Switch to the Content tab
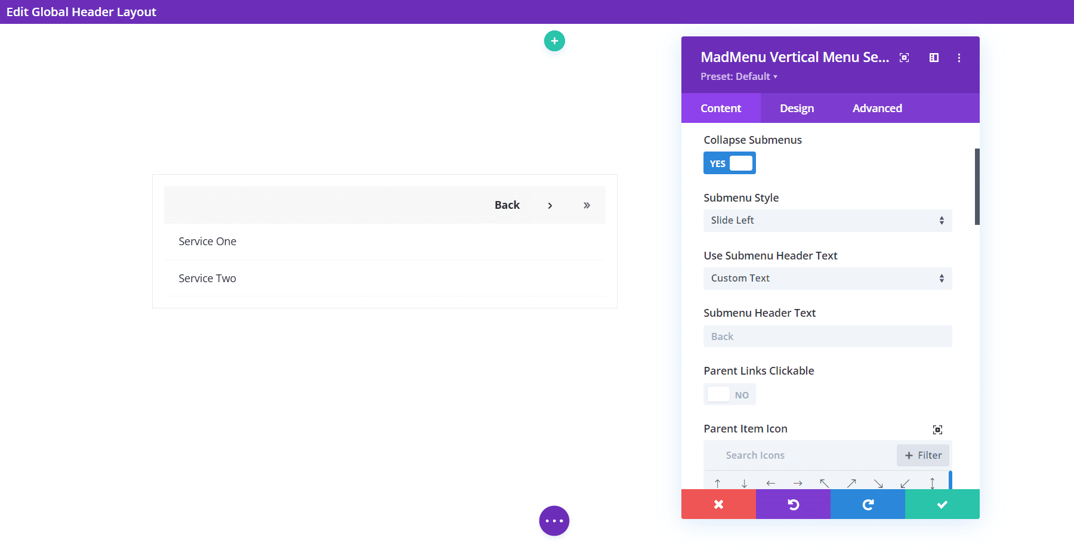1074x553 pixels. 721,108
